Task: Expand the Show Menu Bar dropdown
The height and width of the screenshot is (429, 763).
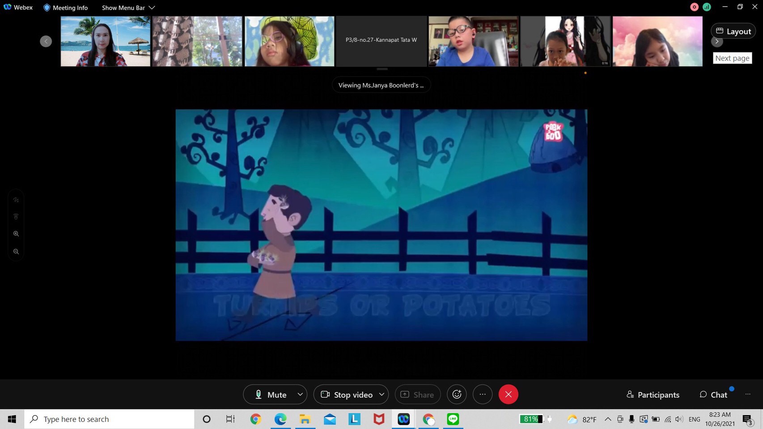Action: coord(128,8)
